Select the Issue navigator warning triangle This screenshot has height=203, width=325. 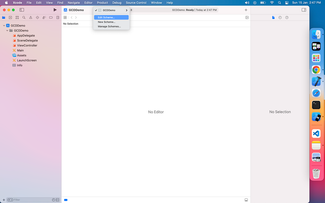point(31,17)
